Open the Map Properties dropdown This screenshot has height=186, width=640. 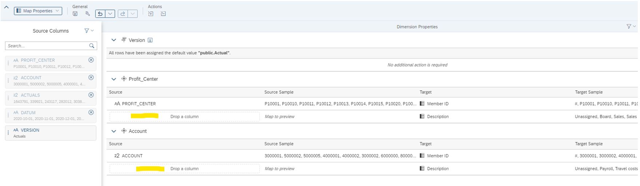(x=38, y=11)
